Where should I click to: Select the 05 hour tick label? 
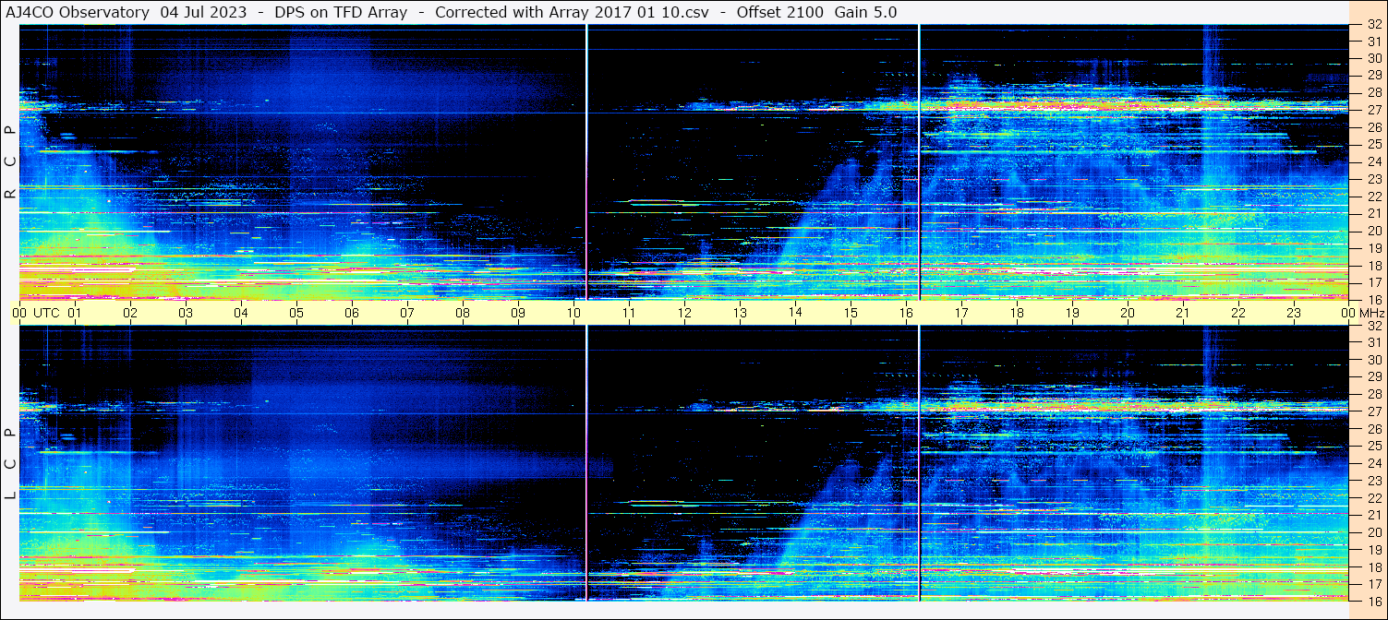pos(296,313)
